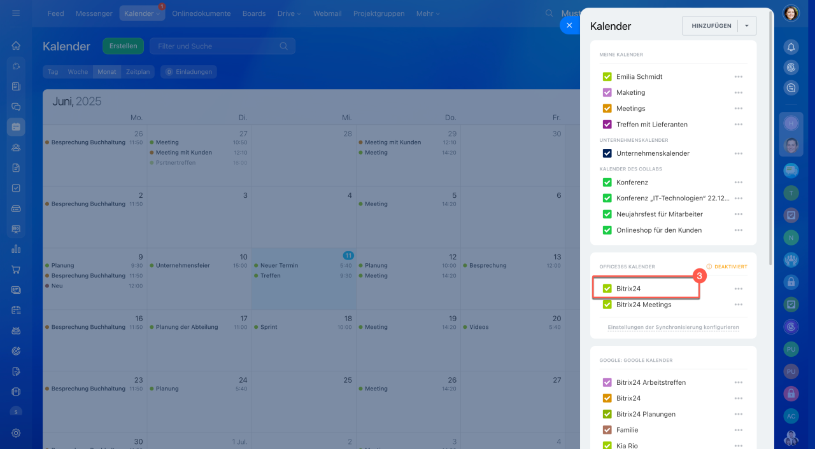Click the Deaktiviert status for Office365

[x=726, y=266]
